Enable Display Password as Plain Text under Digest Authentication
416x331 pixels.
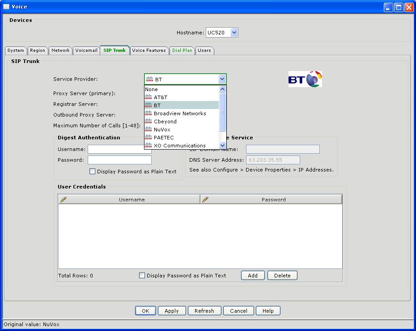click(x=92, y=172)
